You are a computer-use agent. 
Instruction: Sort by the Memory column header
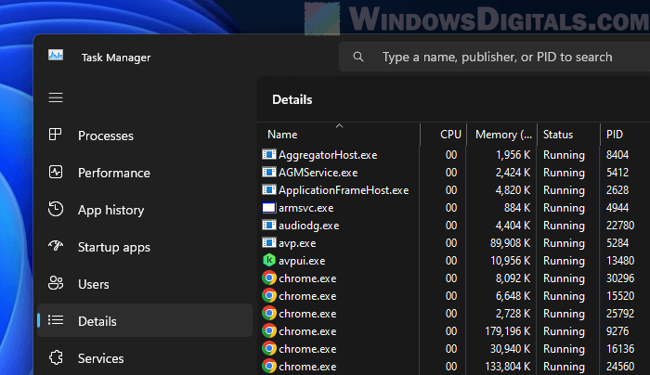click(503, 135)
